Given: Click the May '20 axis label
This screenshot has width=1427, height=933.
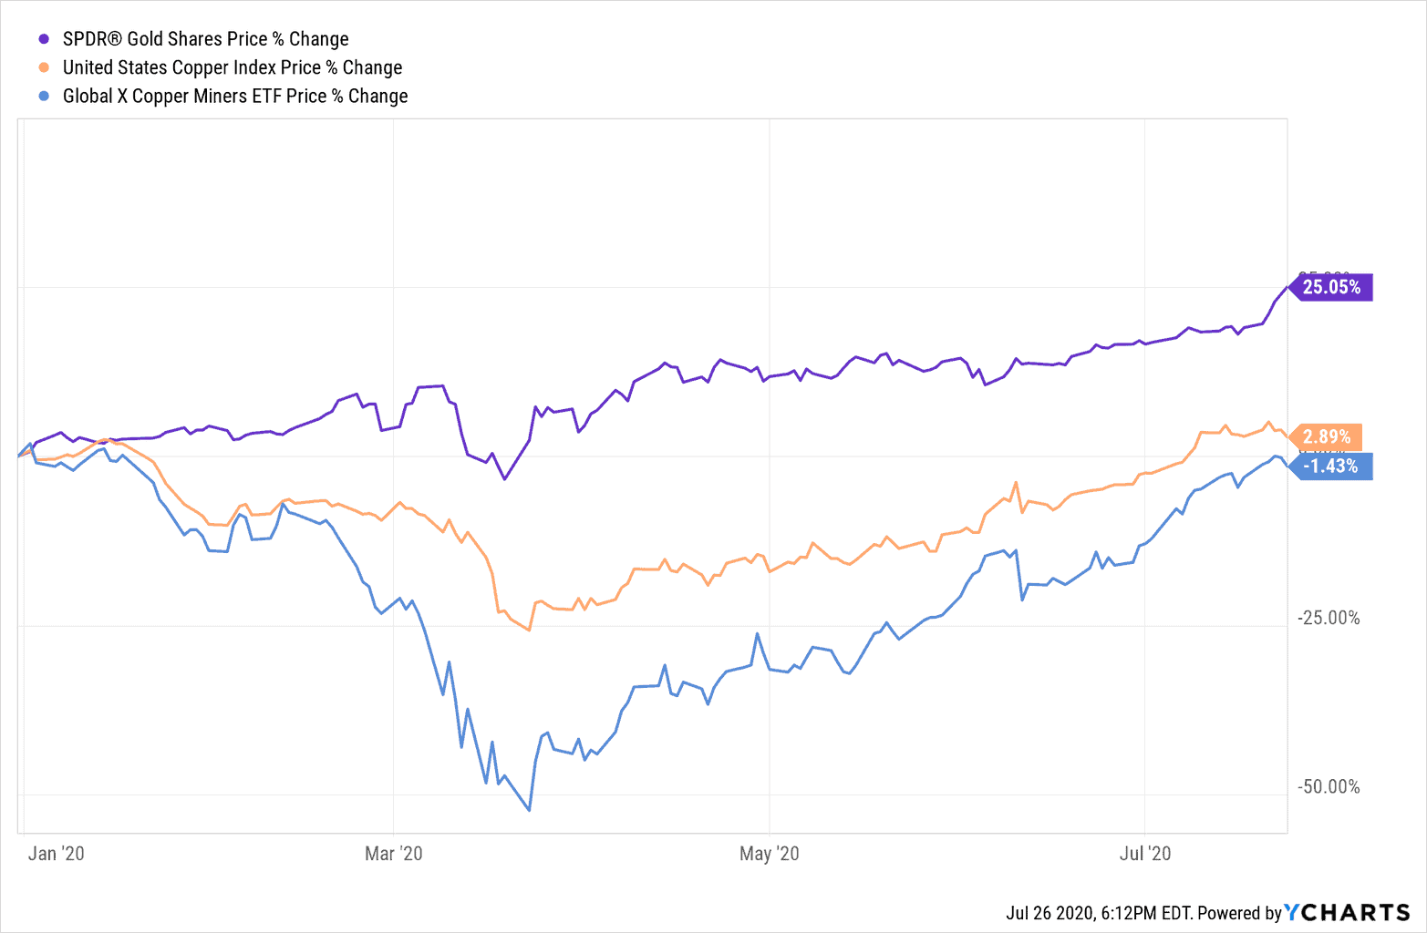Looking at the screenshot, I should click(x=769, y=853).
